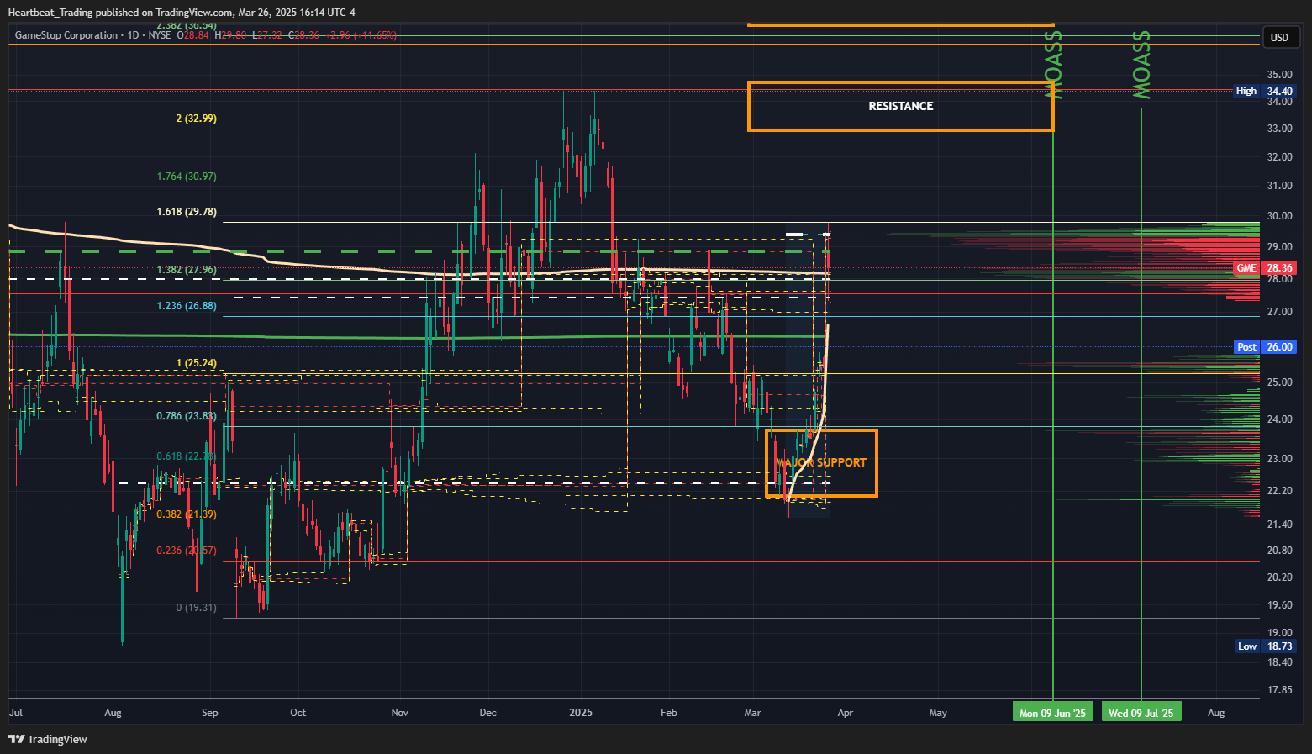Click the Sep label on the time axis
The image size is (1312, 754).
[x=210, y=713]
